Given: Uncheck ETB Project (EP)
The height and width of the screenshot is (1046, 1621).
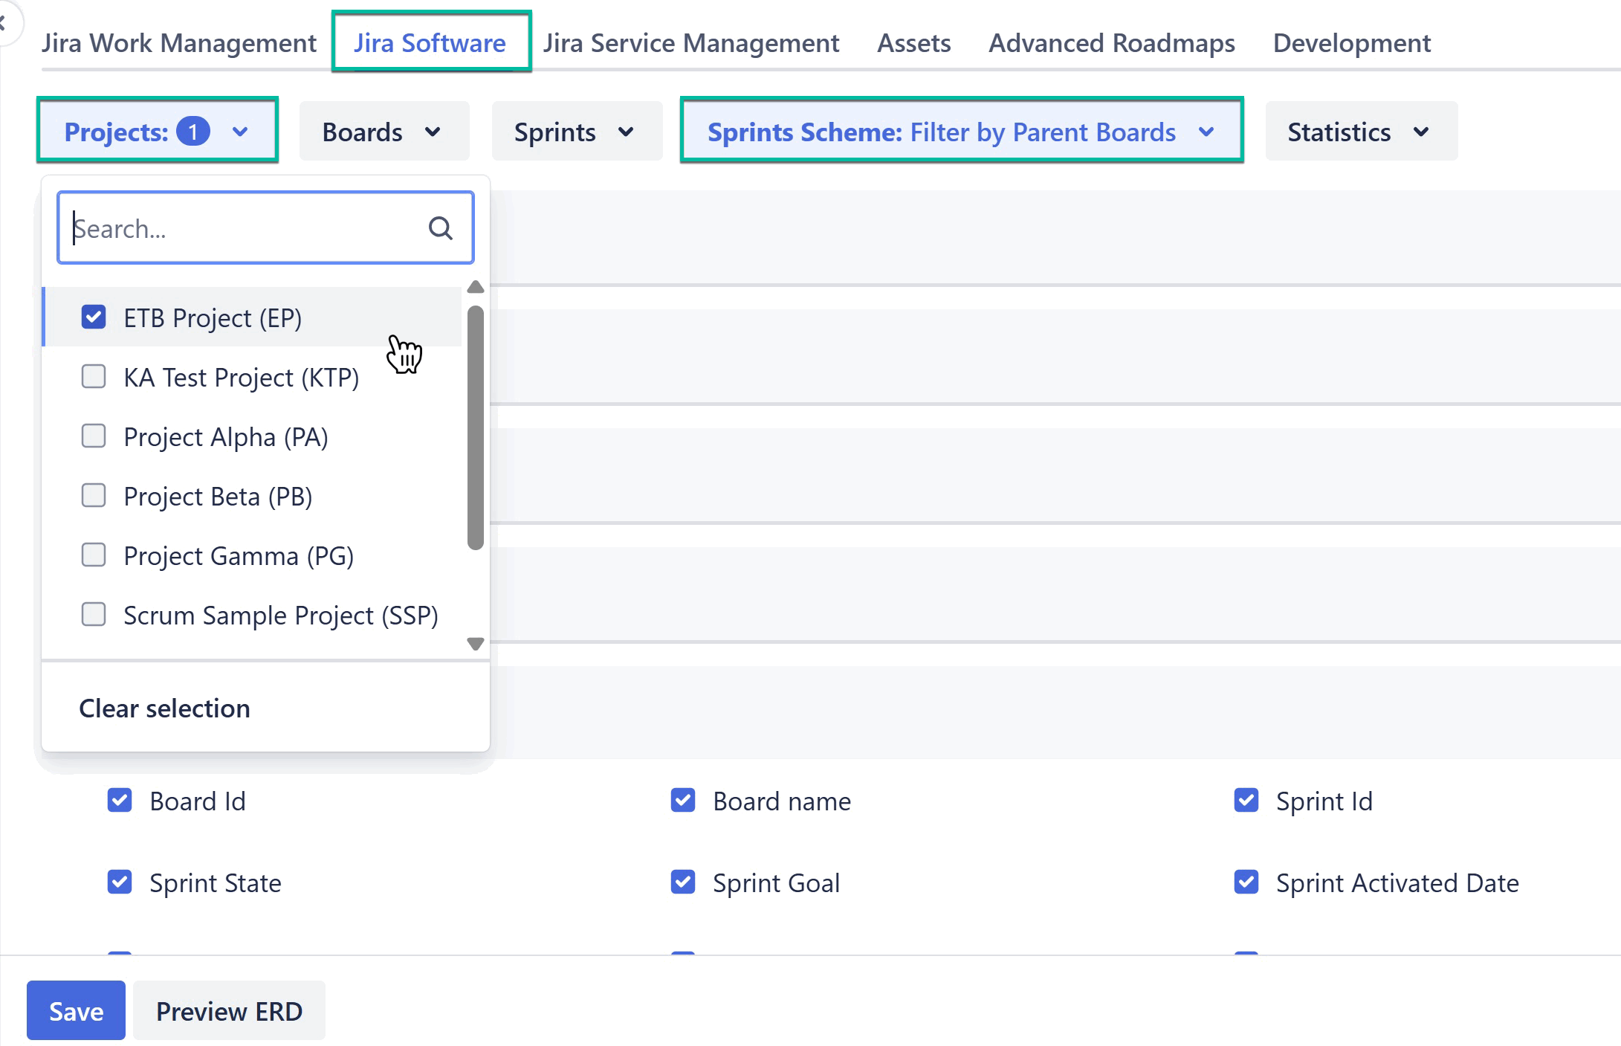Looking at the screenshot, I should click(94, 317).
